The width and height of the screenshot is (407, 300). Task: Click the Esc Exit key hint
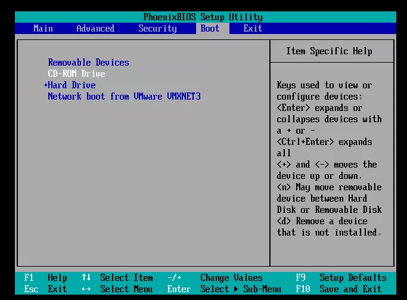tap(45, 289)
